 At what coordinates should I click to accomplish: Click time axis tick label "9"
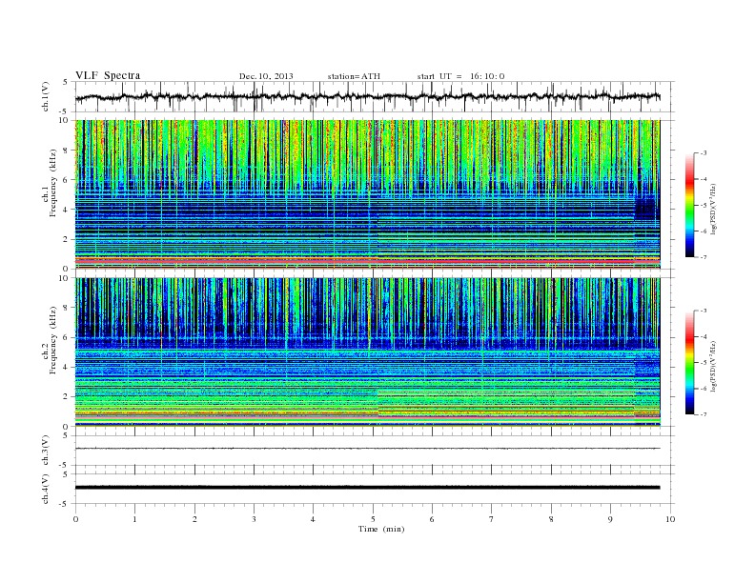pyautogui.click(x=610, y=519)
